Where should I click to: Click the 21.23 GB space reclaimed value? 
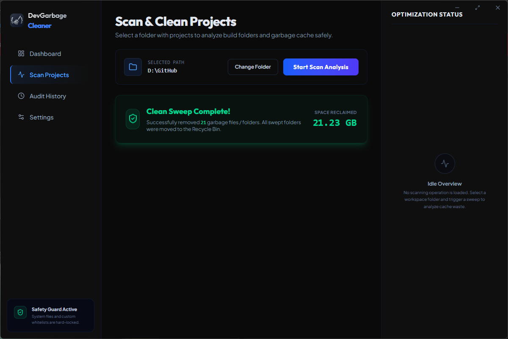335,123
